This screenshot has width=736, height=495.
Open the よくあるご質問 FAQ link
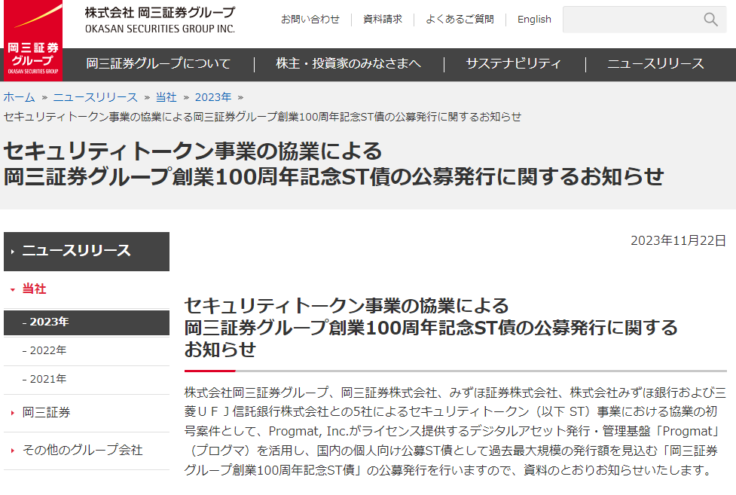click(x=460, y=20)
